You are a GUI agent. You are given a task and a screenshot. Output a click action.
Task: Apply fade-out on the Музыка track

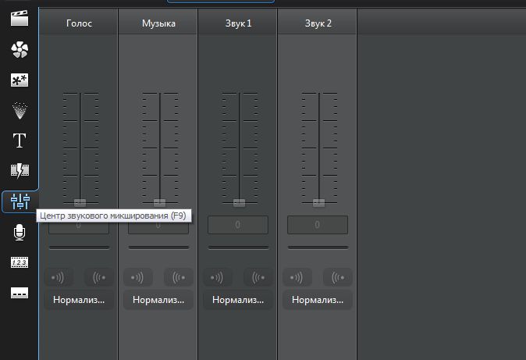coord(179,277)
